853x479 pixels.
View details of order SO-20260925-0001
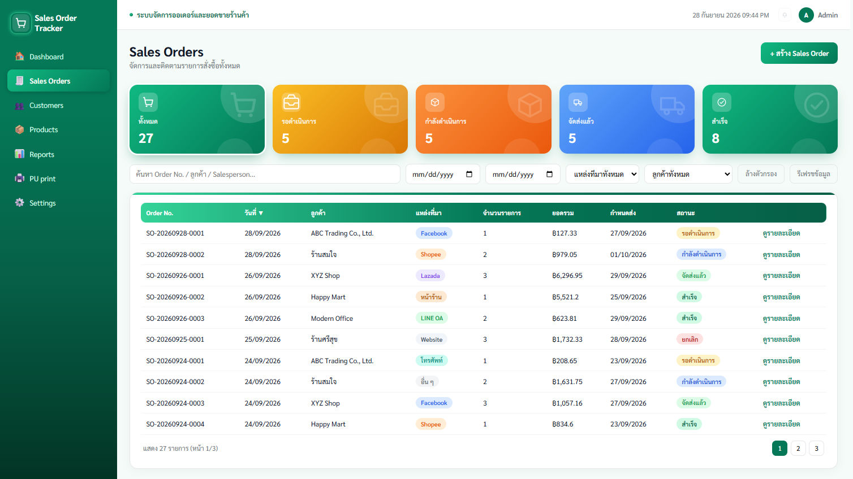[x=781, y=339]
